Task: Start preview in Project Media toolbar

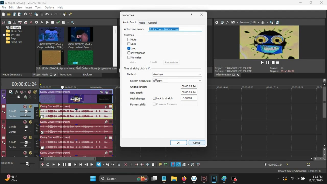Action: (47, 22)
